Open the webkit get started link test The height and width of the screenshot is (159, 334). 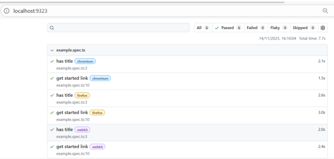click(x=72, y=147)
